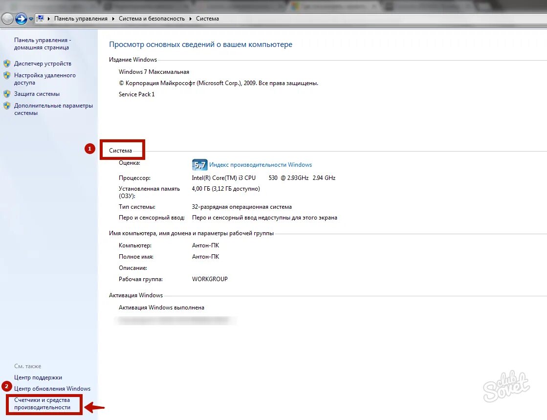Image resolution: width=547 pixels, height=420 pixels.
Task: Click the 4,00 ГБ installed memory value
Action: point(226,189)
